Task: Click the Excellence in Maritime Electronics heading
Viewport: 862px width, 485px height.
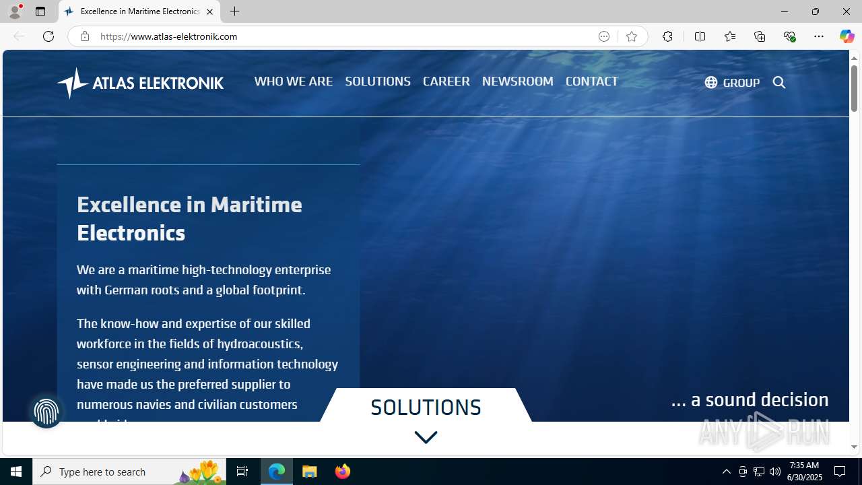Action: coord(189,218)
